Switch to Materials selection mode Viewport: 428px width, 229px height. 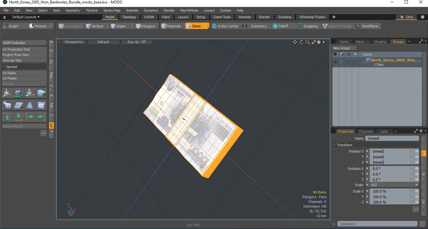pyautogui.click(x=172, y=26)
